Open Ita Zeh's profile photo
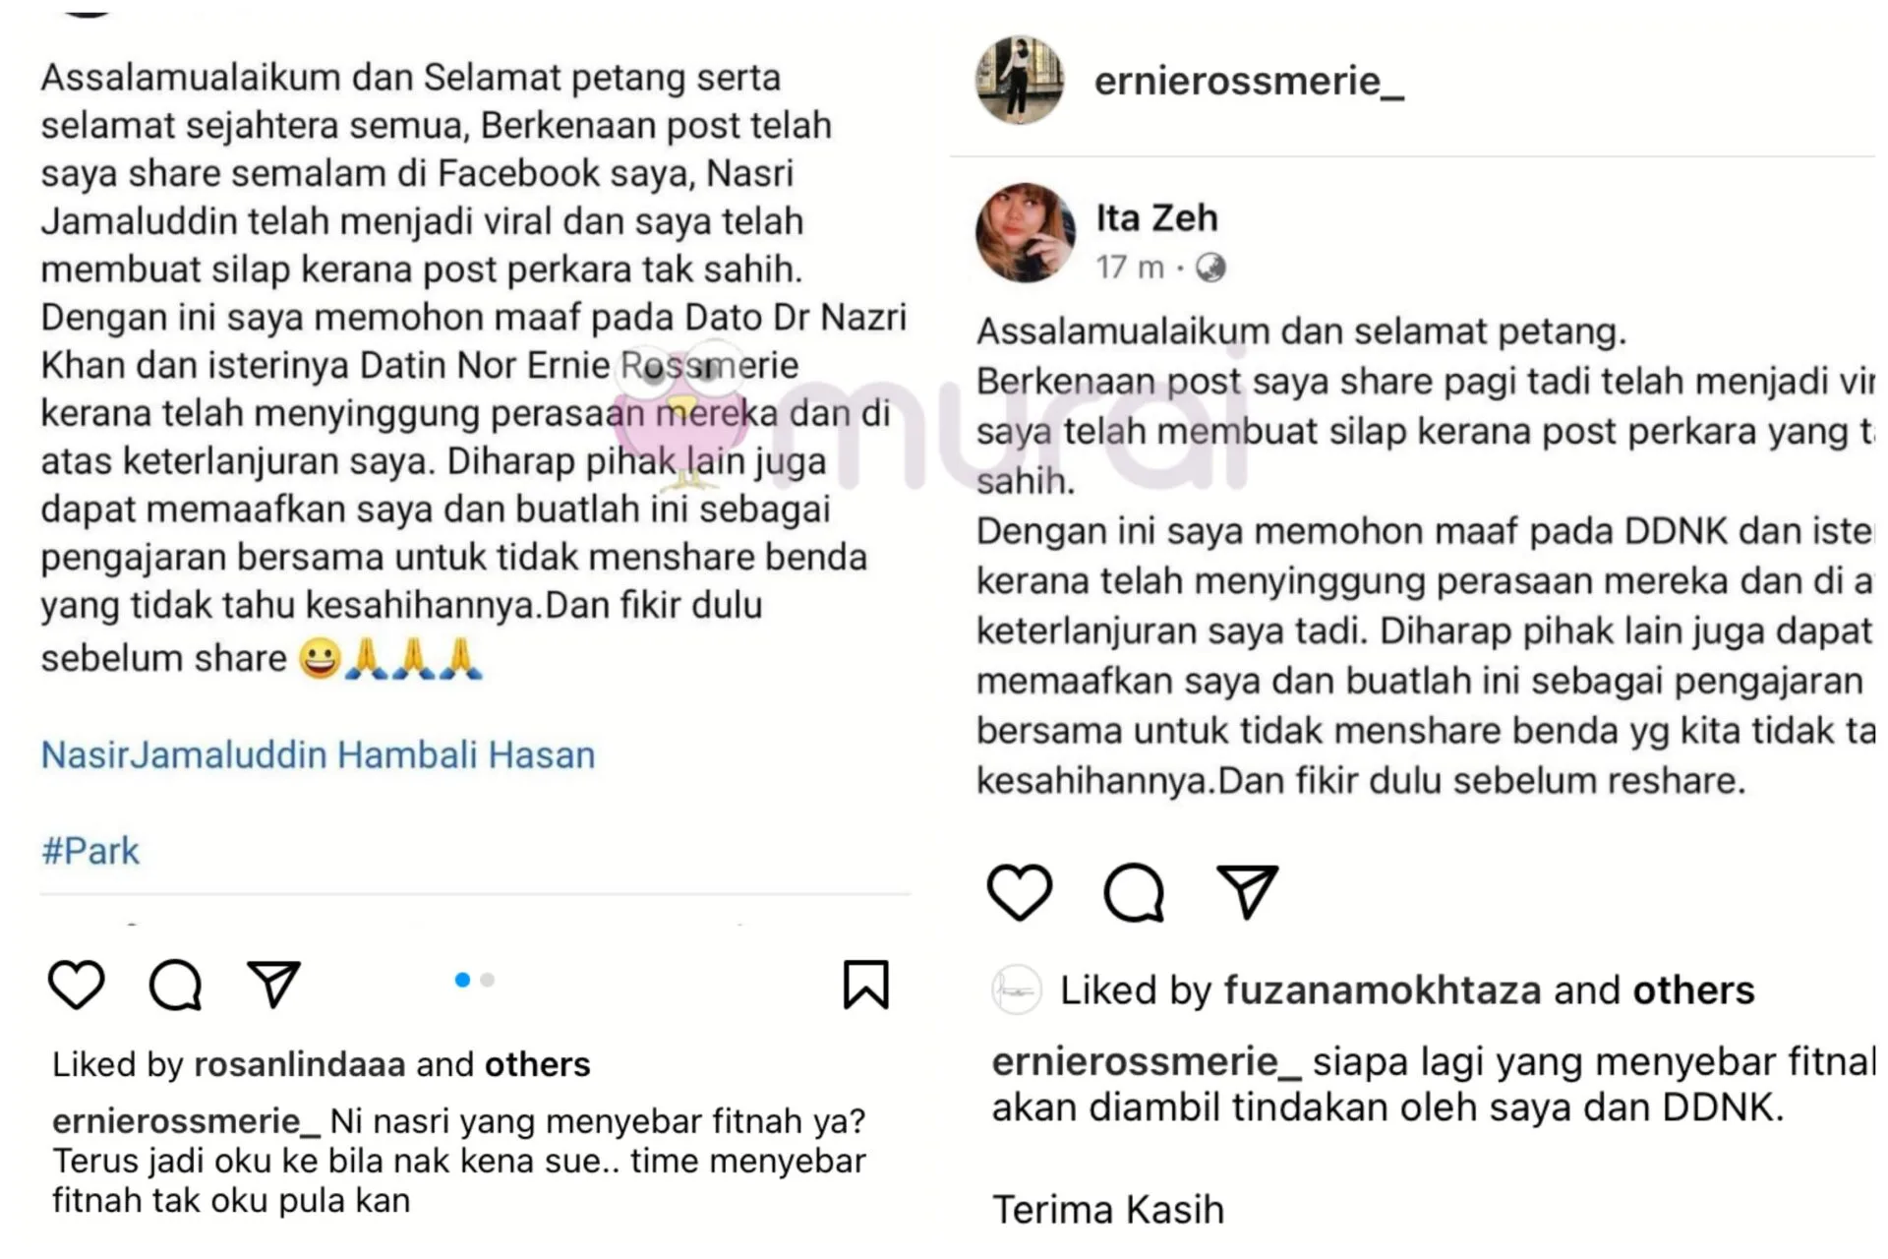The width and height of the screenshot is (1888, 1259). 1026,233
